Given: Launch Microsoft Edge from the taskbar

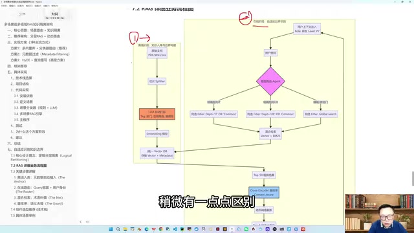Looking at the screenshot, I should pos(147,229).
